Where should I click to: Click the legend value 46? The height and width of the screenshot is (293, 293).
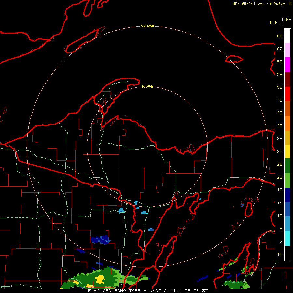click(280, 100)
